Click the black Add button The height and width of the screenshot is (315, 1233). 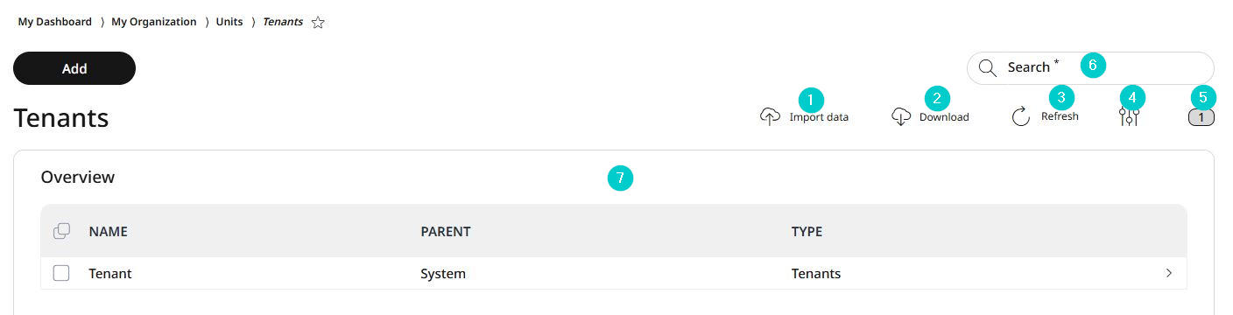[74, 68]
